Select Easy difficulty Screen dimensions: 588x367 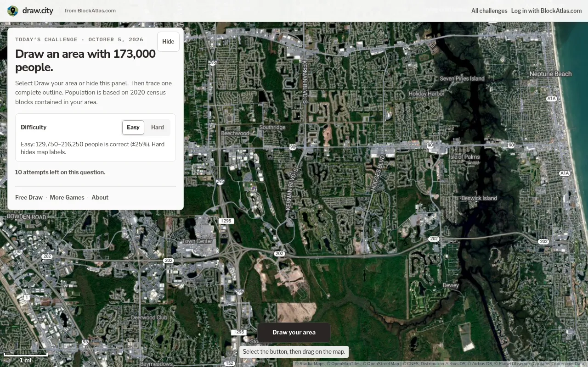point(133,128)
